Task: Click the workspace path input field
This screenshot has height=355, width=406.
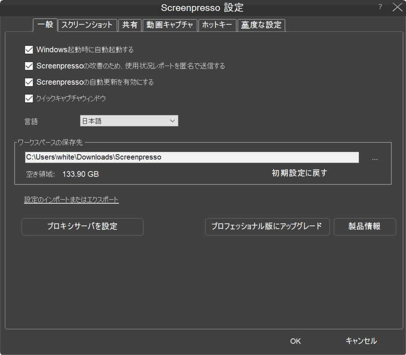Action: pyautogui.click(x=192, y=157)
